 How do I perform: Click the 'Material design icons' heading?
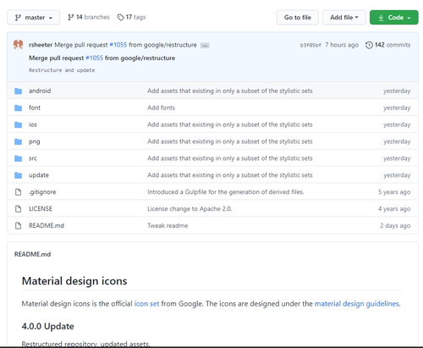(74, 281)
